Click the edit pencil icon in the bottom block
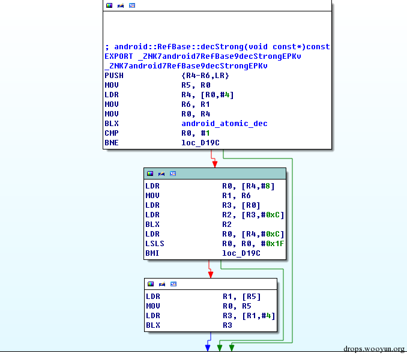 coord(162,284)
